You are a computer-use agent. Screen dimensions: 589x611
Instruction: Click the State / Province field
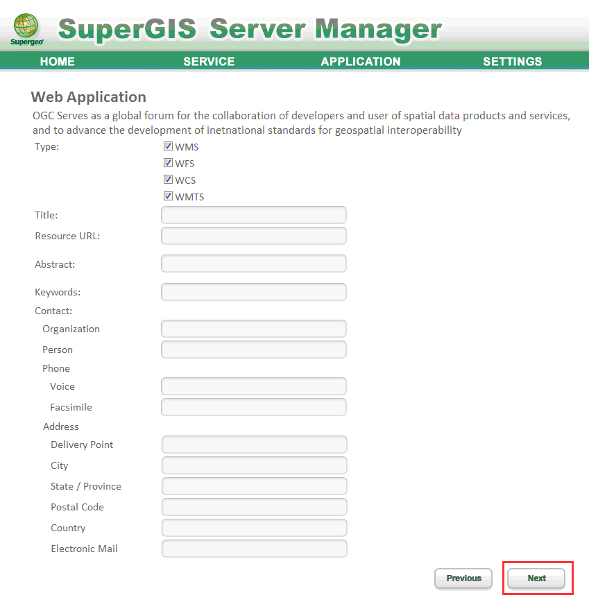(x=254, y=486)
